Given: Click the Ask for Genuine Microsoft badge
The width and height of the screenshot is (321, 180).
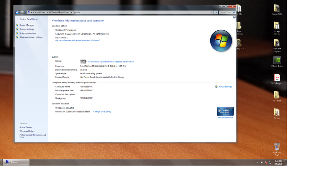Looking at the screenshot, I should (x=225, y=111).
